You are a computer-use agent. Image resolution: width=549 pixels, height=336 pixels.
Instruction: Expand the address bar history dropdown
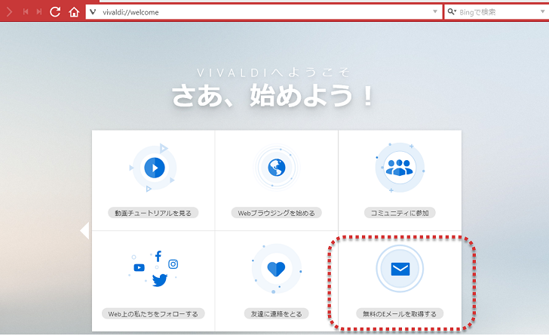click(x=435, y=11)
